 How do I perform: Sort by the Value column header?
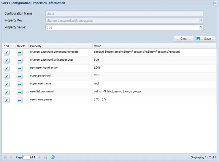click(x=154, y=46)
